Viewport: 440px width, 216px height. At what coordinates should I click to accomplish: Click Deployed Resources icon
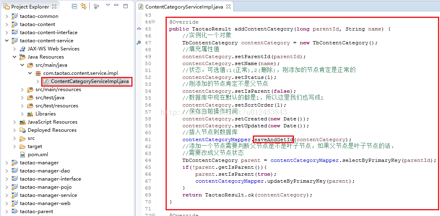coord(22,130)
